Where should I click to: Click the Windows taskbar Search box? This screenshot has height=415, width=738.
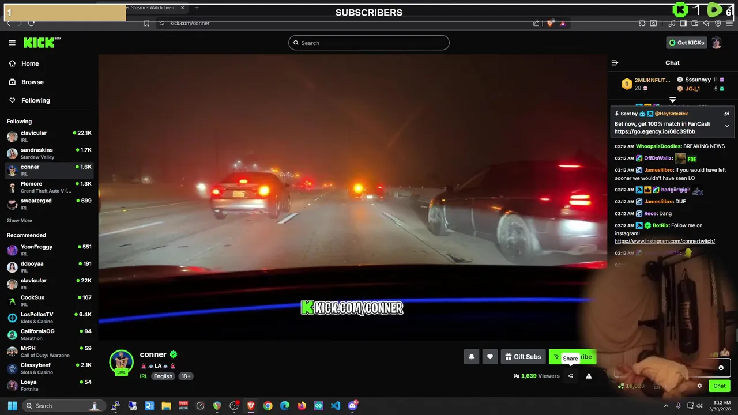pyautogui.click(x=64, y=406)
